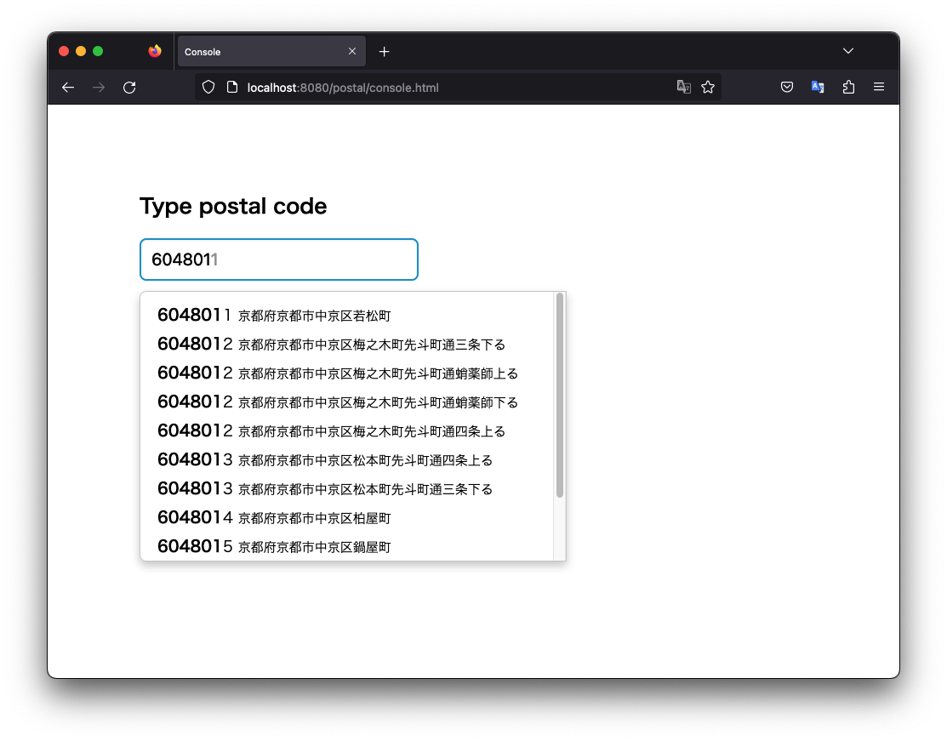
Task: Open the translation icon in the address bar
Action: coord(684,87)
